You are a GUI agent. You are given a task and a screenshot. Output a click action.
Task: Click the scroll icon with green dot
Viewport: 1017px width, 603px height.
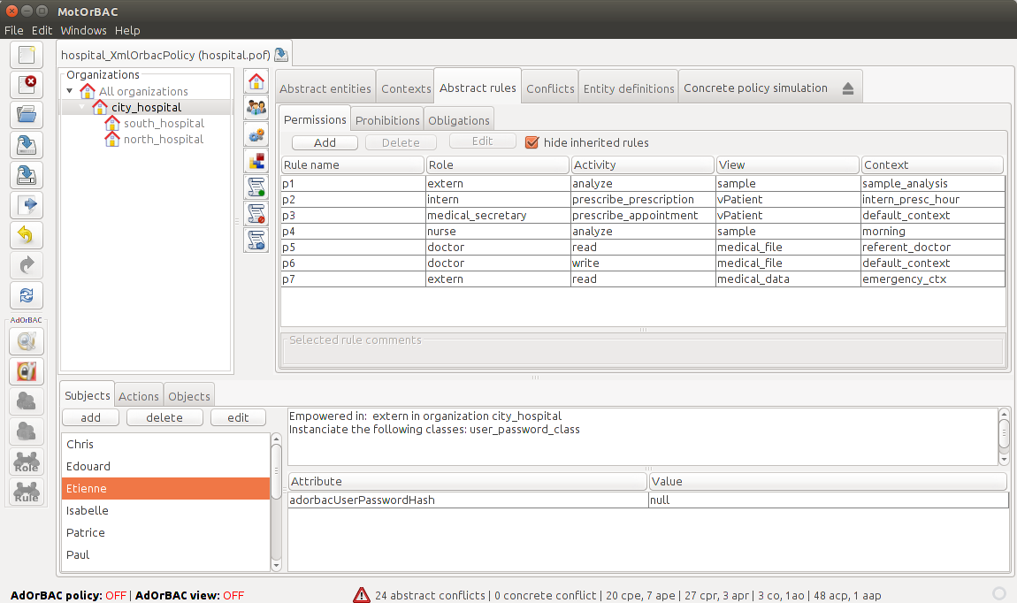pos(256,187)
